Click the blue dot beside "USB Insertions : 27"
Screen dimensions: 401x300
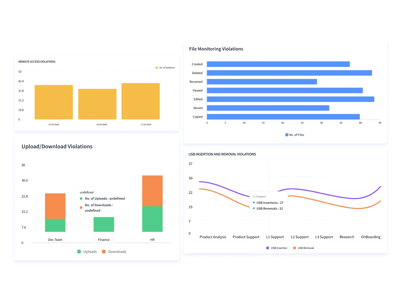coord(254,203)
